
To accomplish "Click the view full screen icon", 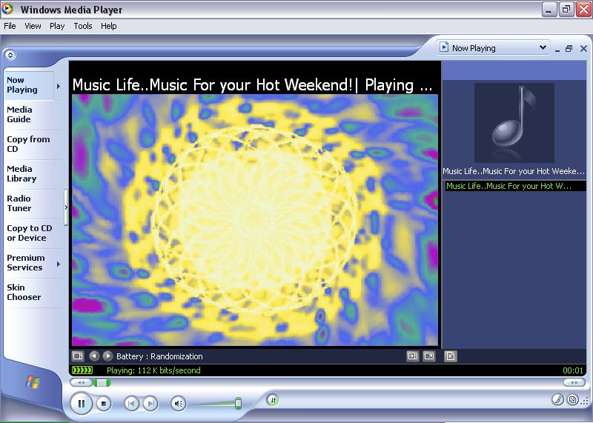I will 429,356.
